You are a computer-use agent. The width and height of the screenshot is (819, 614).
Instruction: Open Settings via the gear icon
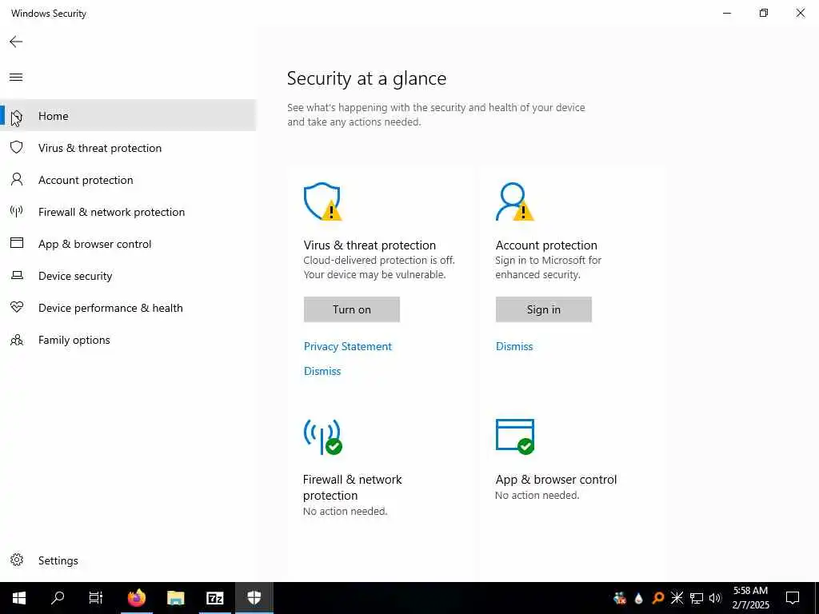coord(17,560)
